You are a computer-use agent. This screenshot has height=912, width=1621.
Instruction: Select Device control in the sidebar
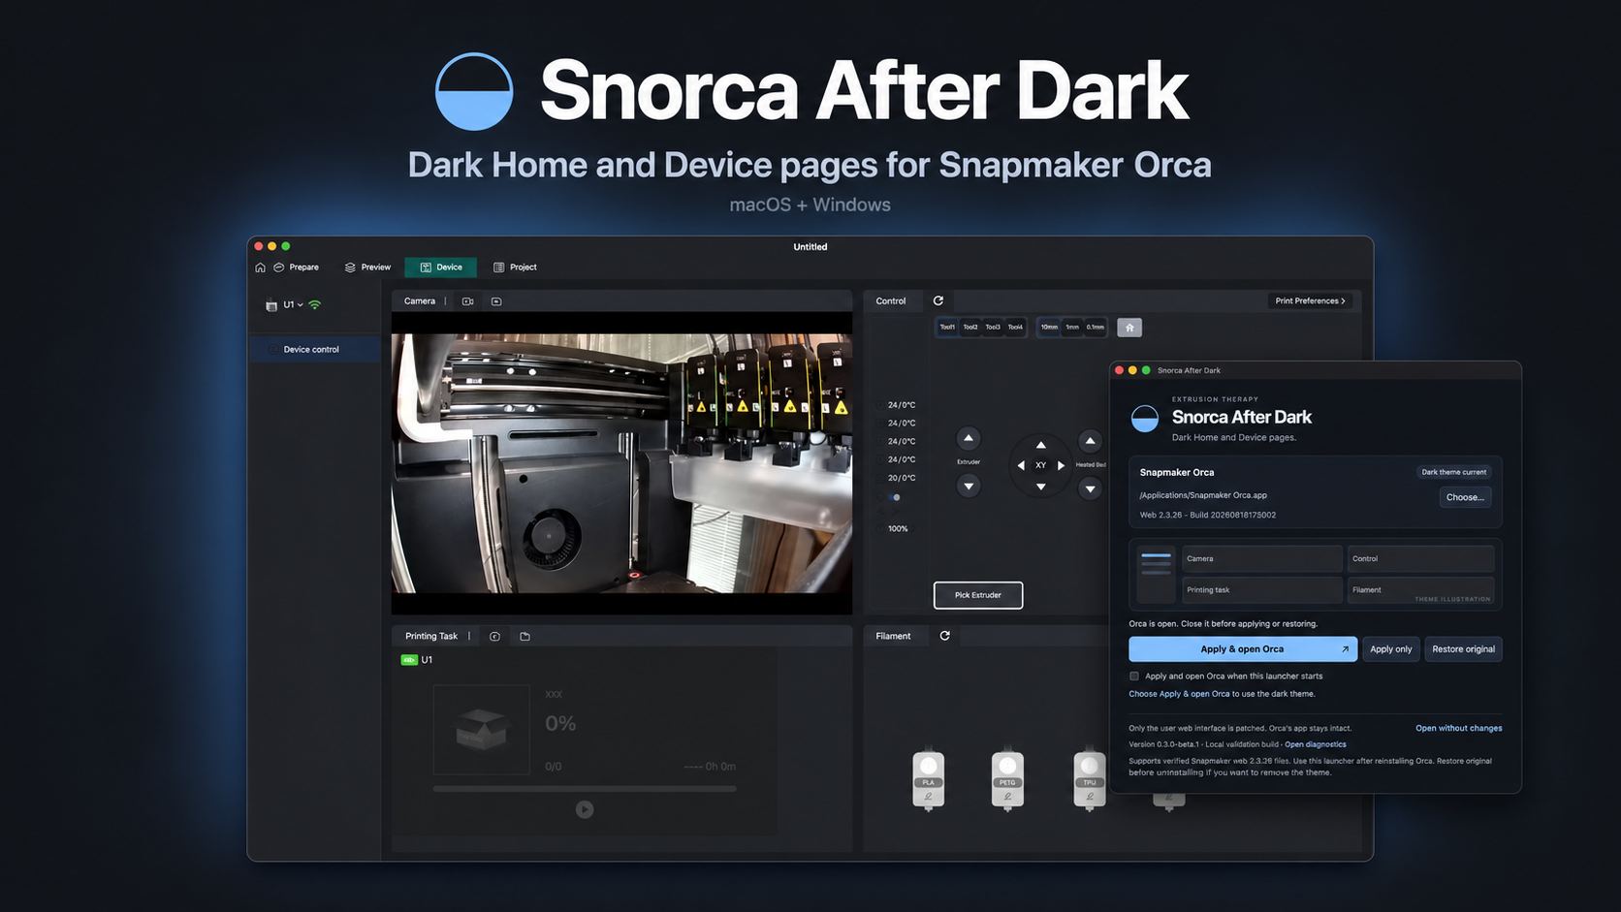coord(315,350)
